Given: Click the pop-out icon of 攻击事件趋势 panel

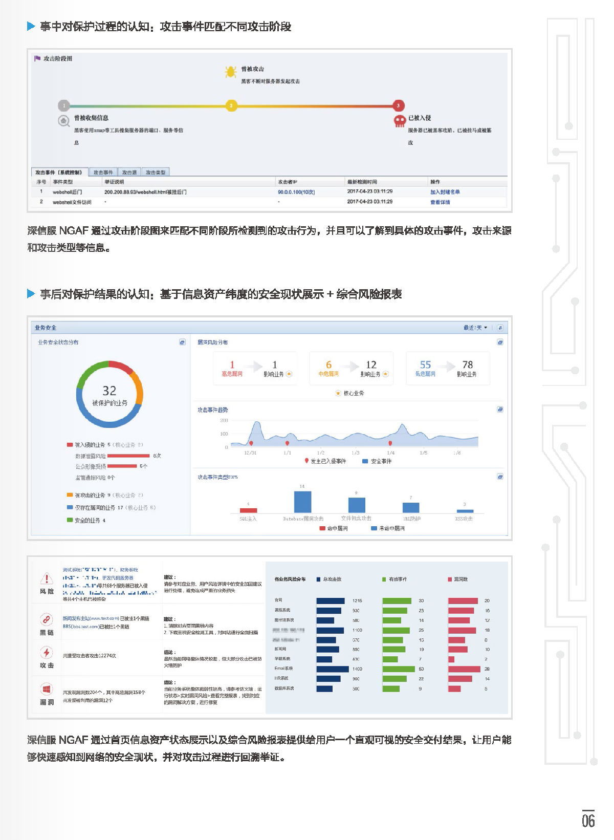Looking at the screenshot, I should pos(500,410).
